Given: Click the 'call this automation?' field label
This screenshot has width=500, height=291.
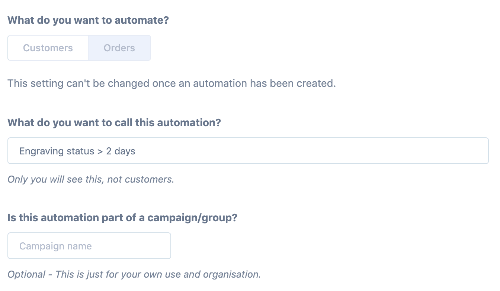Looking at the screenshot, I should click(x=114, y=122).
